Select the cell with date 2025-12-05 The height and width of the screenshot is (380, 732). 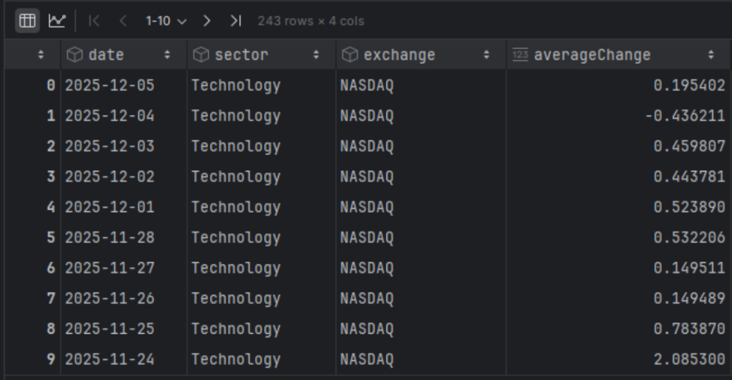coord(110,86)
